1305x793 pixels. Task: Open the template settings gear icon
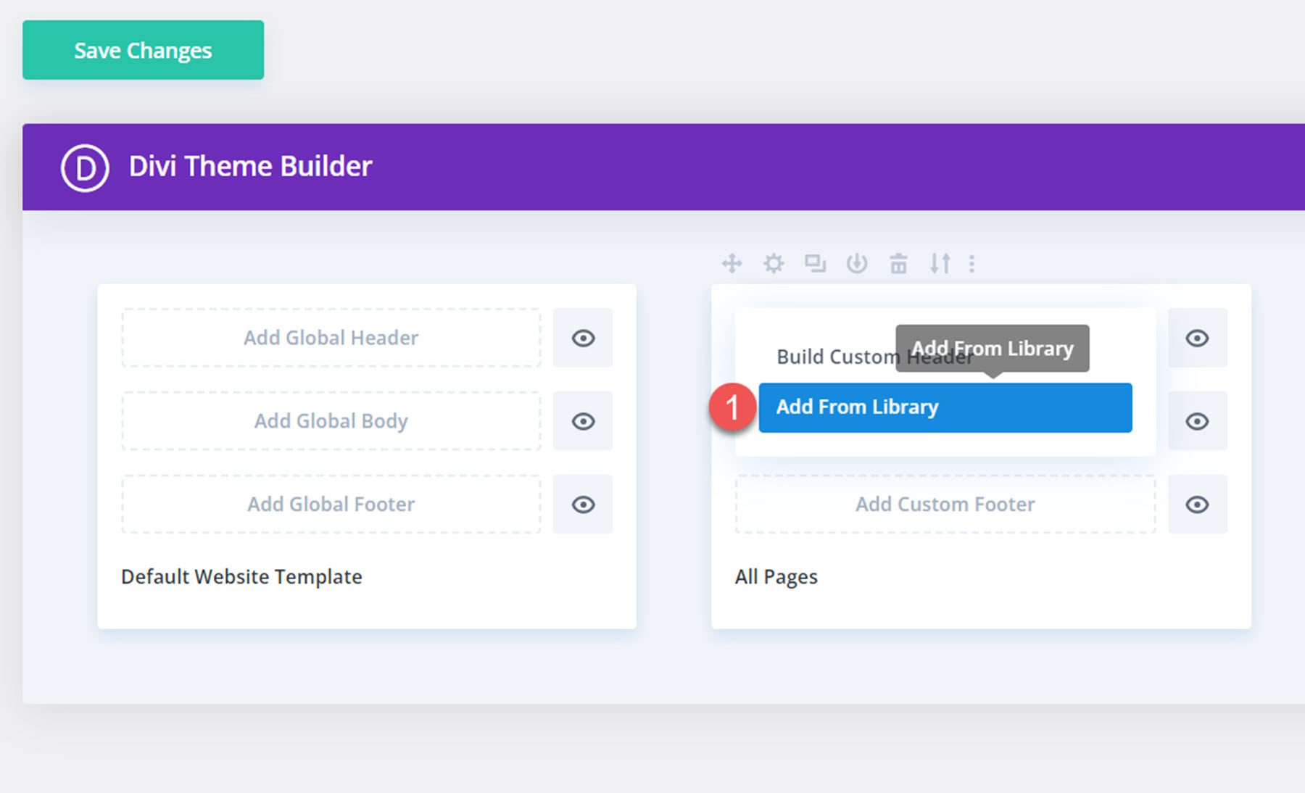[x=774, y=264]
